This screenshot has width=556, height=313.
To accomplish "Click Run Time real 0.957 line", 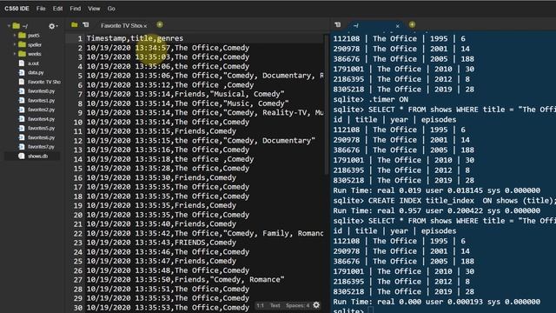I will 436,210.
